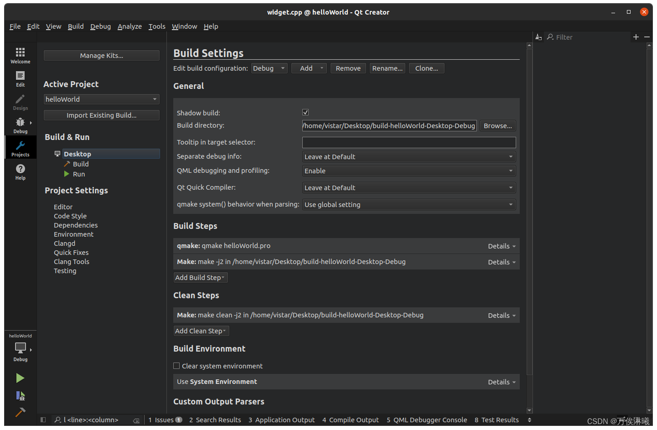Image resolution: width=657 pixels, height=430 pixels.
Task: Open the Add configuration dropdown
Action: [309, 68]
